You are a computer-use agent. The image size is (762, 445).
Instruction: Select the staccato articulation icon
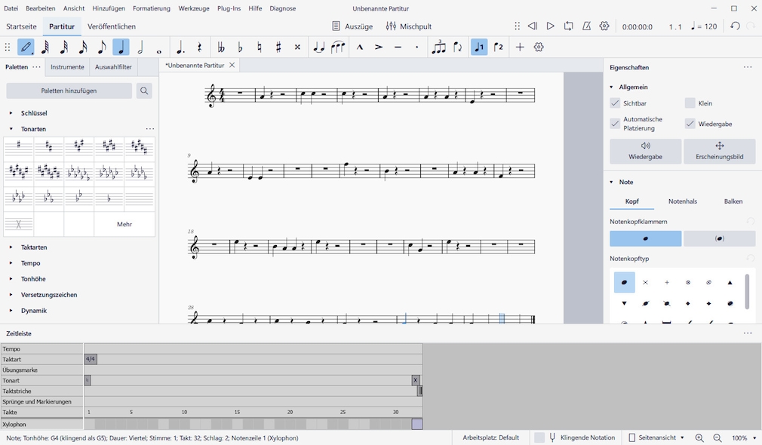point(417,47)
